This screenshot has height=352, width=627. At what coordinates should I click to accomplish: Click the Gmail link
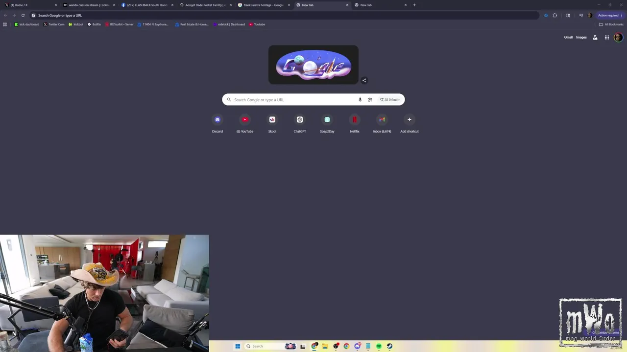point(568,37)
